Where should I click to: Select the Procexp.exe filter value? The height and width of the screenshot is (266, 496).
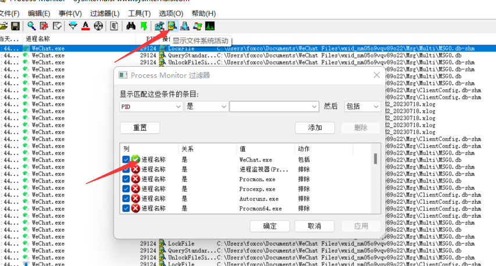(x=257, y=189)
